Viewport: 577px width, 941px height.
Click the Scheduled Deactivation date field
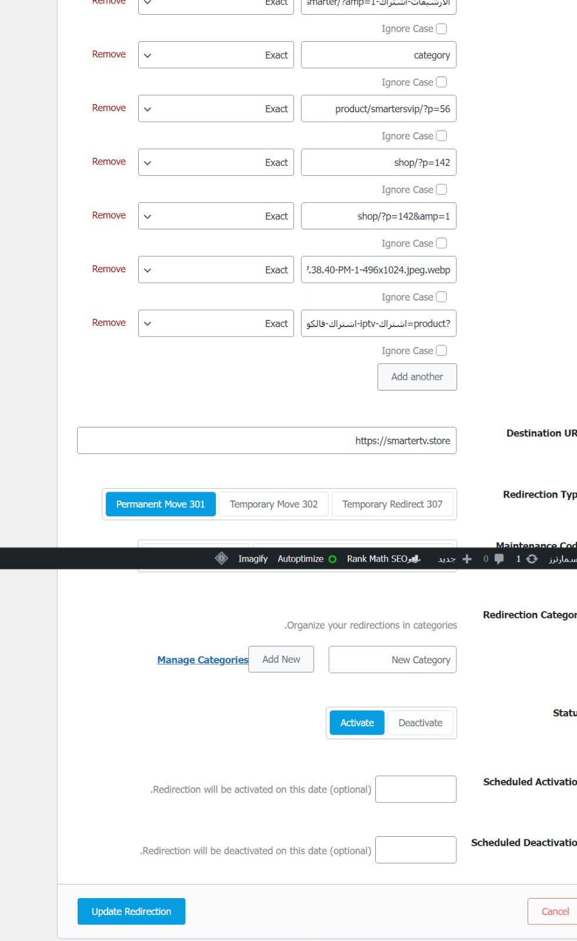point(416,850)
